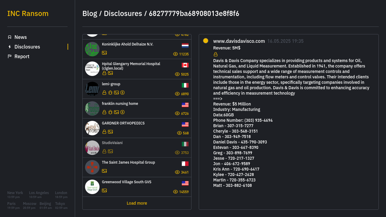Click the 16.05.2025 19:35 timestamp
The width and height of the screenshot is (386, 217).
pyautogui.click(x=286, y=41)
